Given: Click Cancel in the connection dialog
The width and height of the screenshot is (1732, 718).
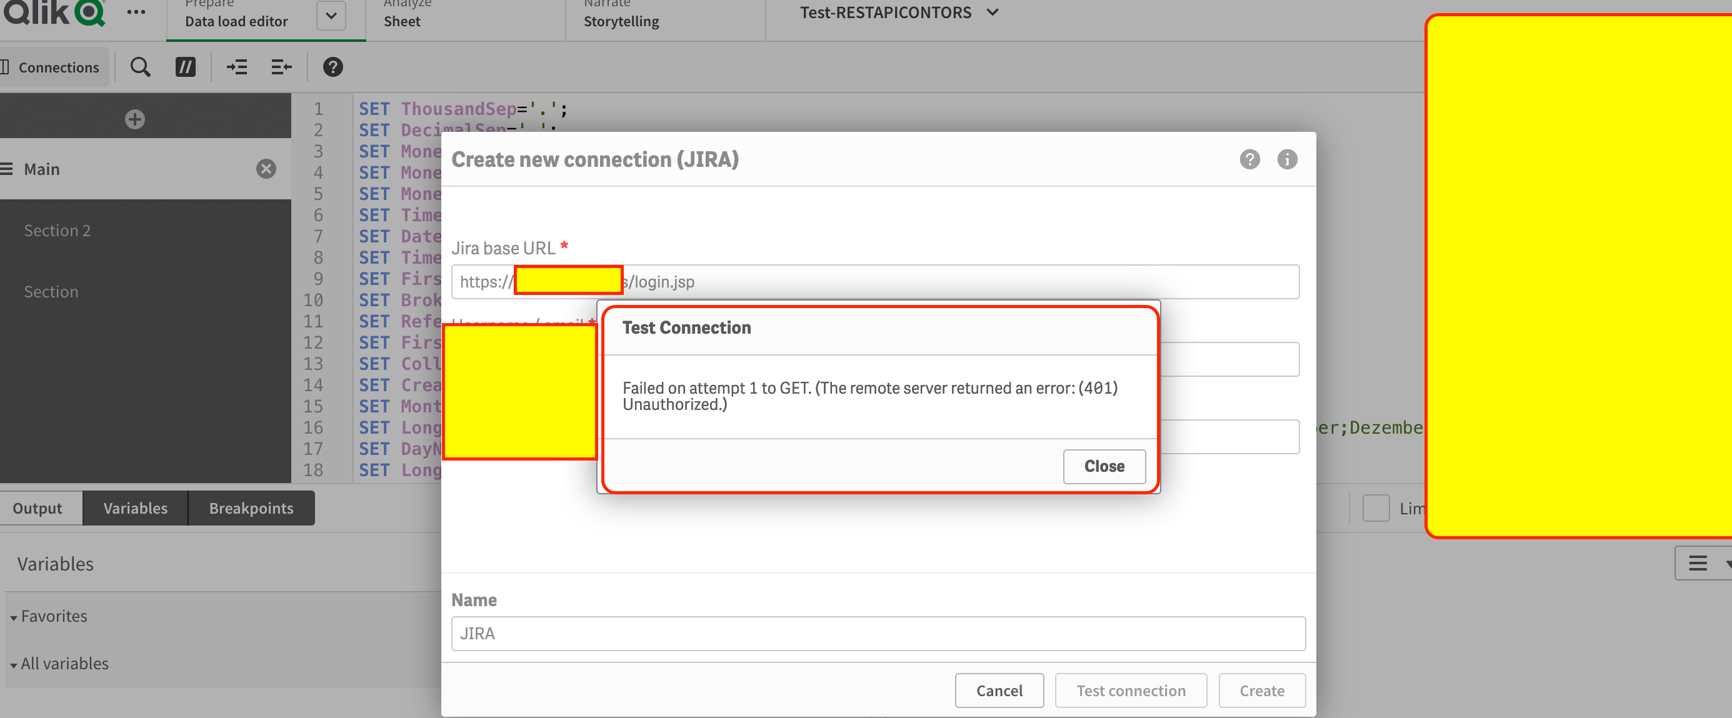Looking at the screenshot, I should (x=998, y=691).
